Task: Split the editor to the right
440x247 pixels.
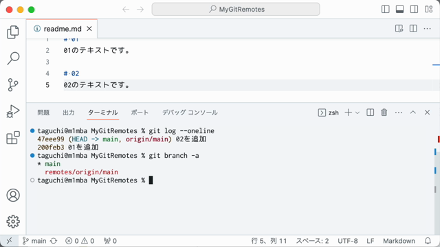Action: (x=413, y=29)
